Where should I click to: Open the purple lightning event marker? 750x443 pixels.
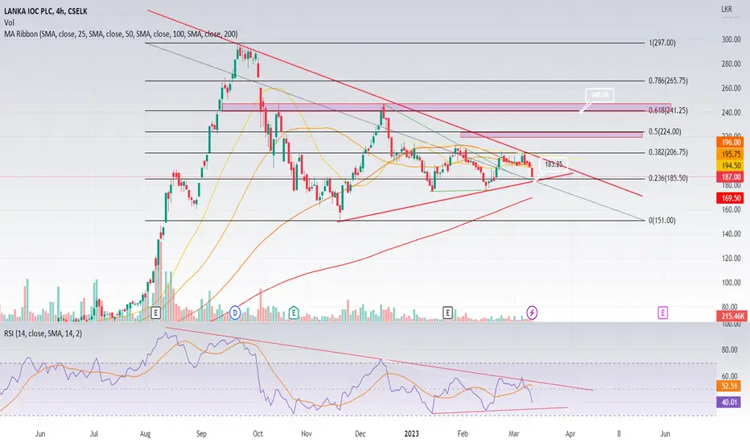coord(532,313)
